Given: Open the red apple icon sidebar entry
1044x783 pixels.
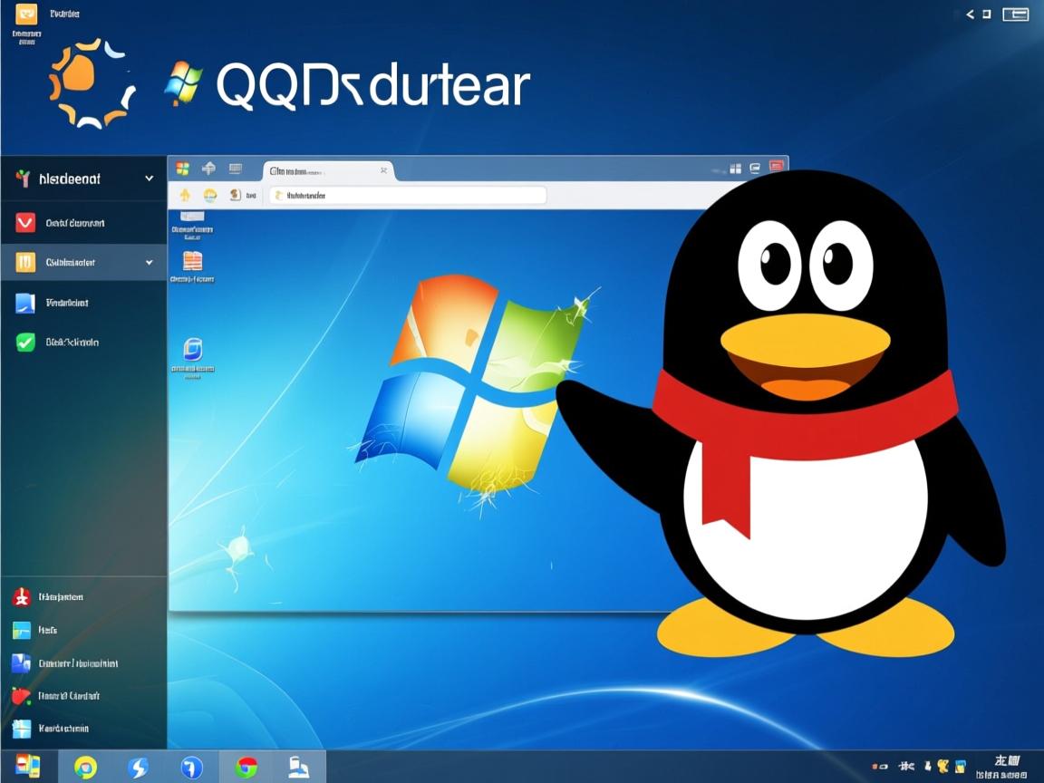Looking at the screenshot, I should tap(21, 696).
